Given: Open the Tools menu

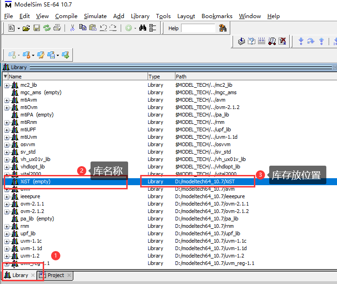Looking at the screenshot, I should coord(163,16).
